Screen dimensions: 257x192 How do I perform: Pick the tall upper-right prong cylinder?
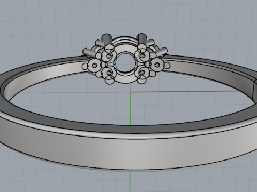point(142,39)
